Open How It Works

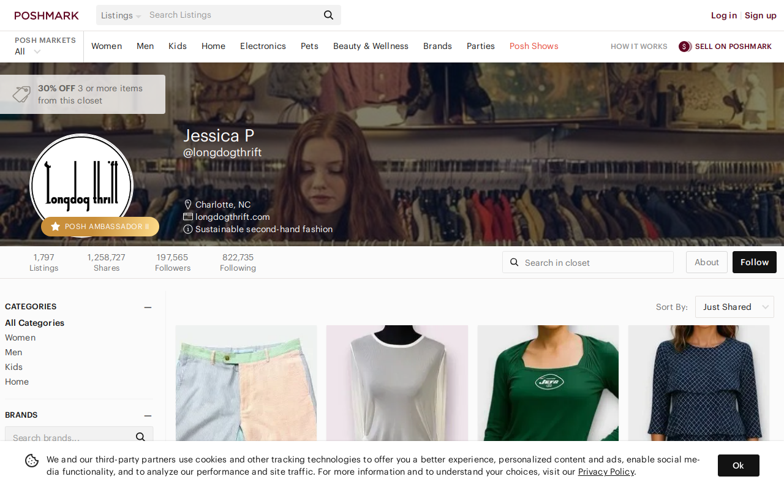tap(639, 47)
